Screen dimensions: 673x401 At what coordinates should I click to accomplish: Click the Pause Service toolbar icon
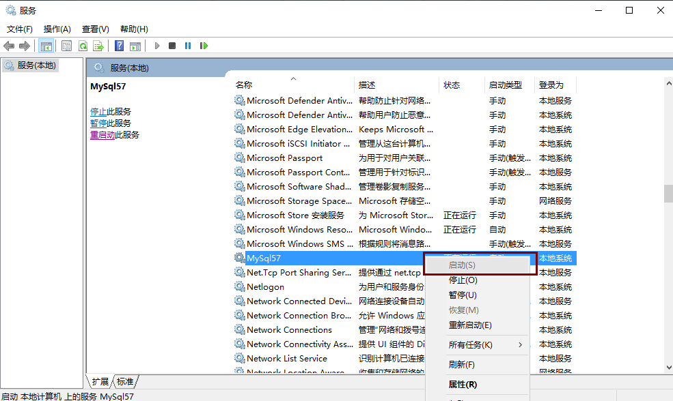pos(188,46)
